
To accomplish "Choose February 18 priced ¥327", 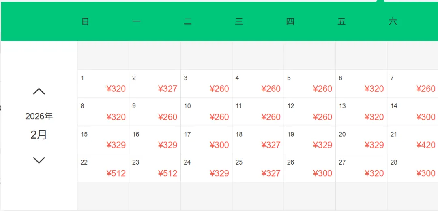I will click(x=258, y=140).
